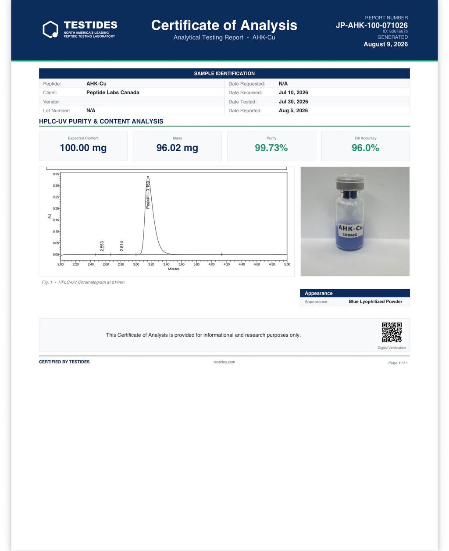
Task: Click the Purity 99.73% value
Action: [x=271, y=148]
